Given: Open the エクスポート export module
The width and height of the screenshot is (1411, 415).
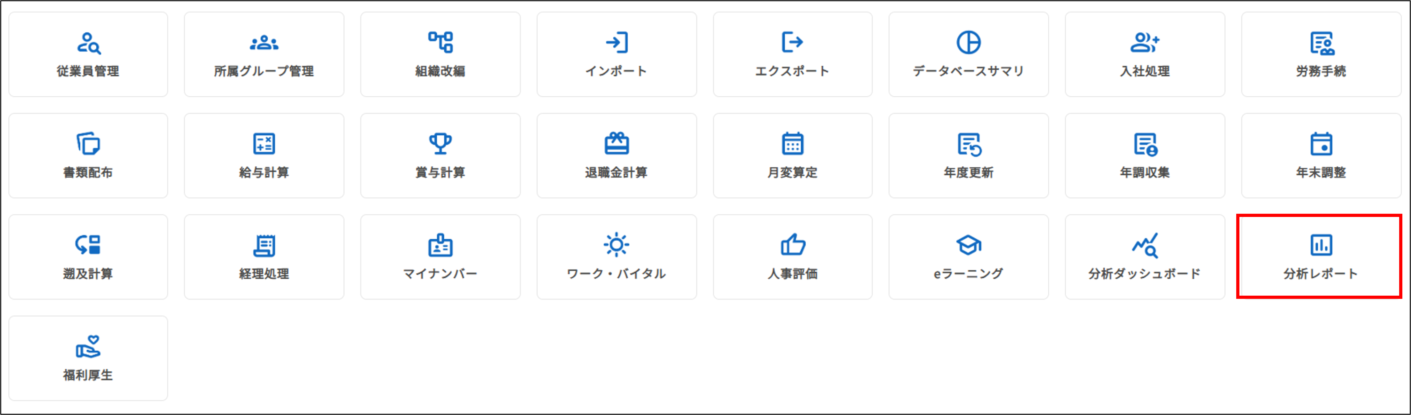Looking at the screenshot, I should 793,54.
